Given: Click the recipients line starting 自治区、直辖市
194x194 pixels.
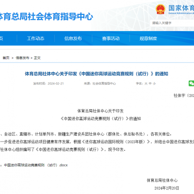Looking at the screenshot, I should 86,134.
